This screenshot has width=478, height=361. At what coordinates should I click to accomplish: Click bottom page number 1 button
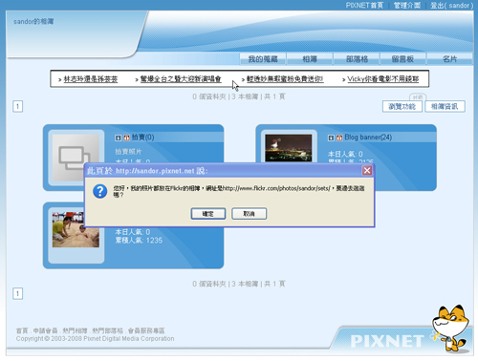pos(18,293)
